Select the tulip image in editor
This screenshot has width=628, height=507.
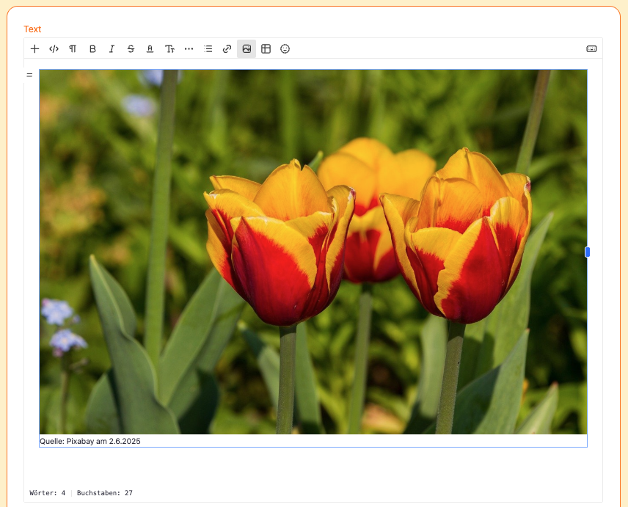point(313,252)
